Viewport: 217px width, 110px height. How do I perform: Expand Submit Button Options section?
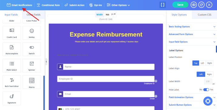192,105
